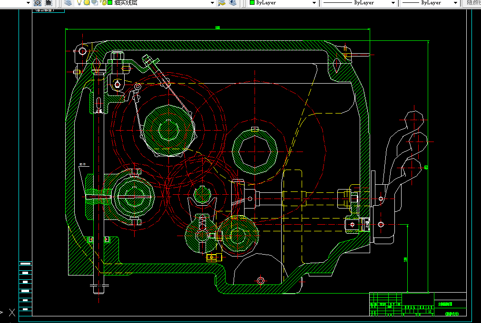The width and height of the screenshot is (481, 323).
Task: Open the ByLayer linetype control dropdown
Action: point(393,3)
